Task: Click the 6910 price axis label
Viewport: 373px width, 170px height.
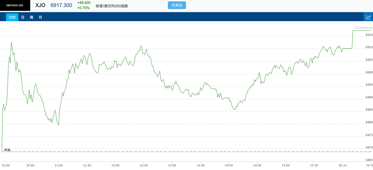Action: point(369,47)
